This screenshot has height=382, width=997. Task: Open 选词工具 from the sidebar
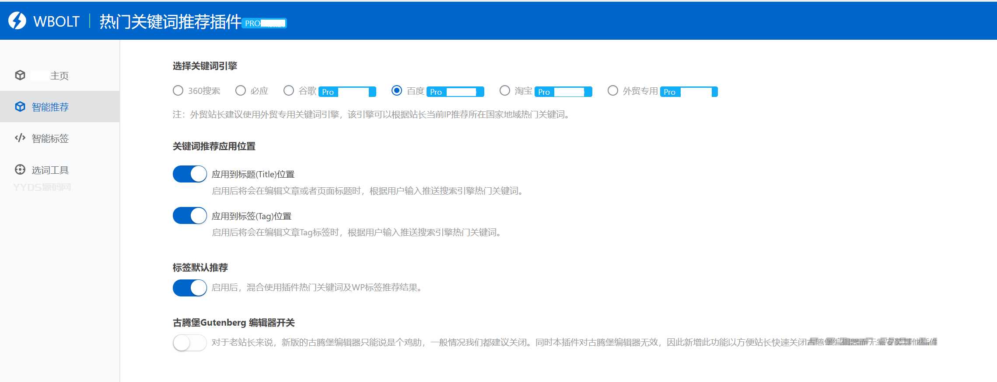pos(50,170)
